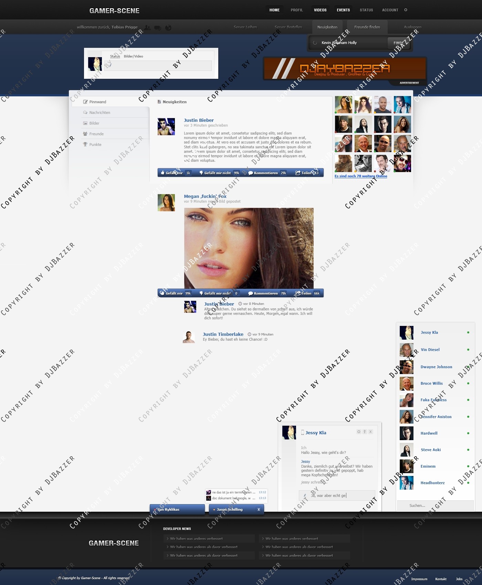Click the up-arrow icon in Jessy Kla chat

click(x=365, y=432)
